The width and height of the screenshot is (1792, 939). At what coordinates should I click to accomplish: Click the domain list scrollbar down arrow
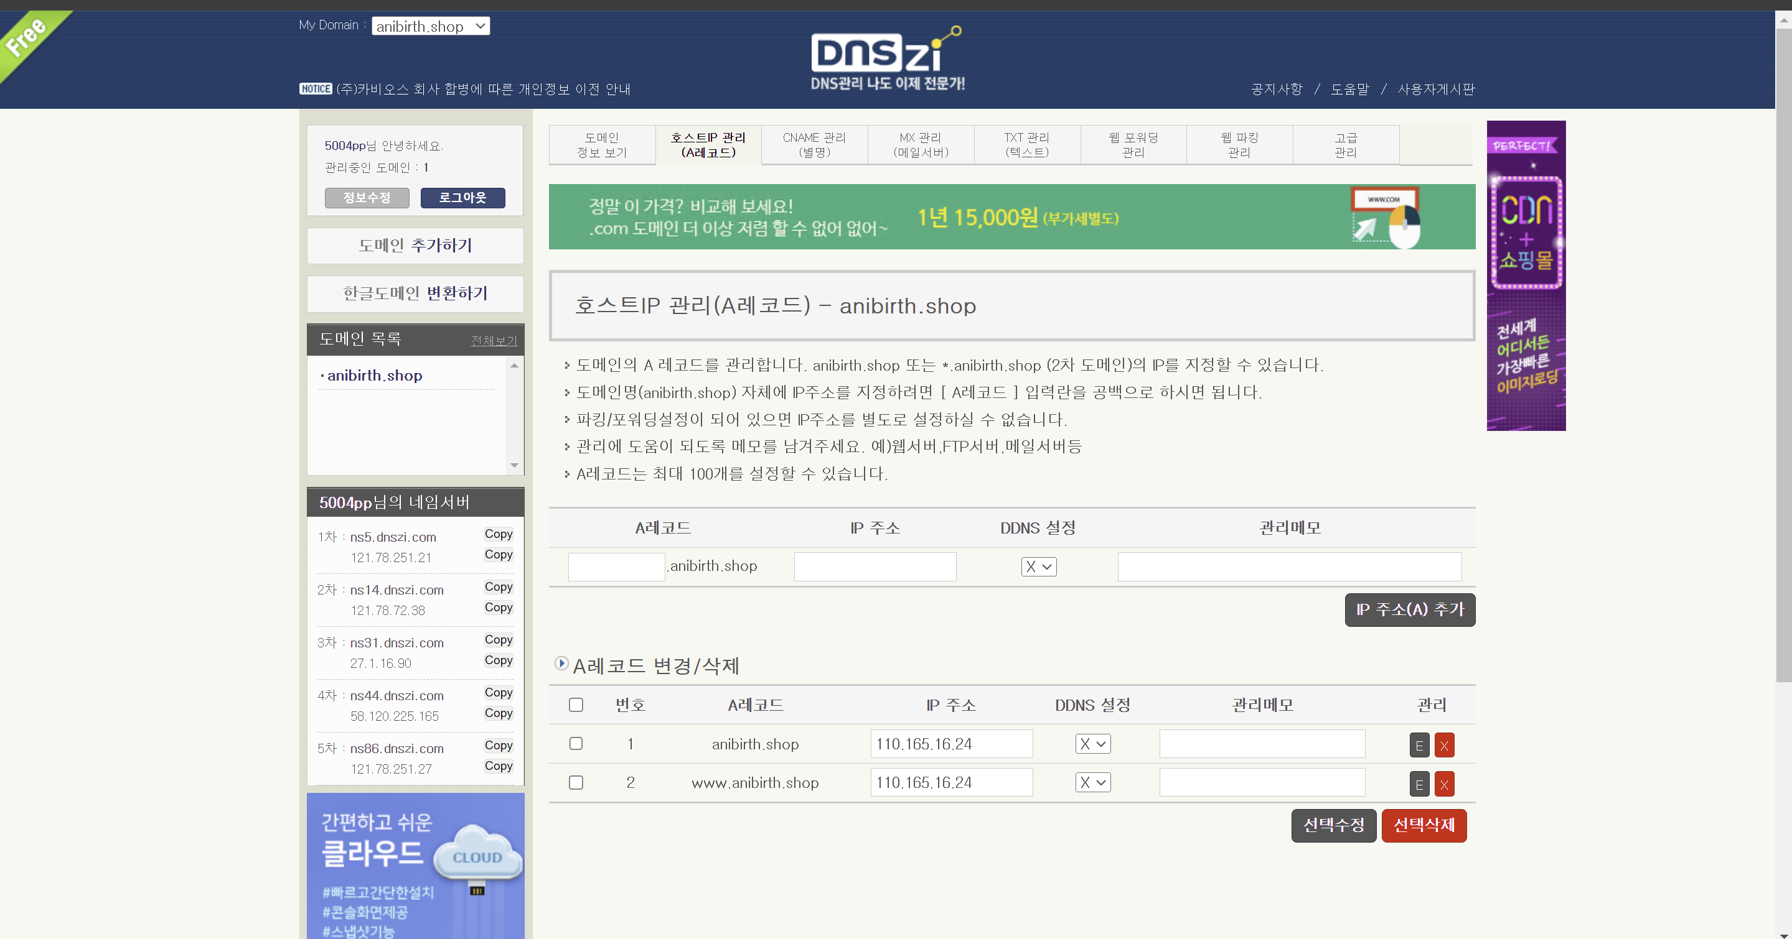point(514,465)
